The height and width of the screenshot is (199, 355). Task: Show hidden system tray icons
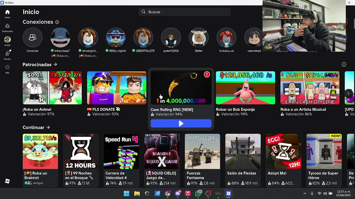tap(305, 193)
